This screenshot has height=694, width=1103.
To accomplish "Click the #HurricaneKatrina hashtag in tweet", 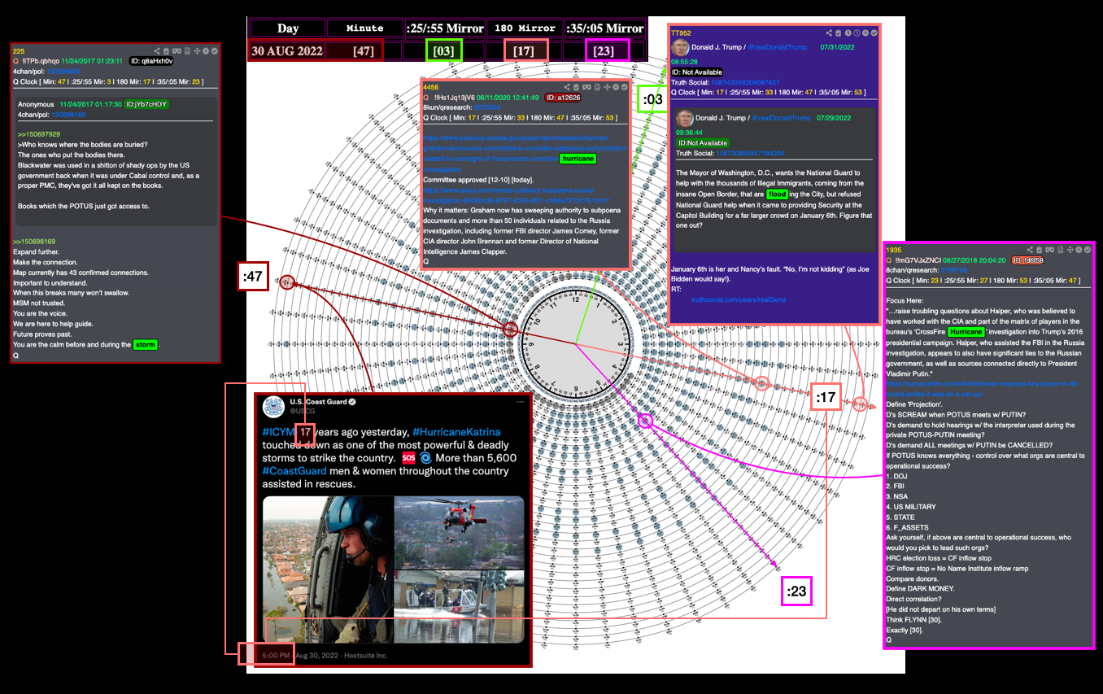I will [456, 431].
